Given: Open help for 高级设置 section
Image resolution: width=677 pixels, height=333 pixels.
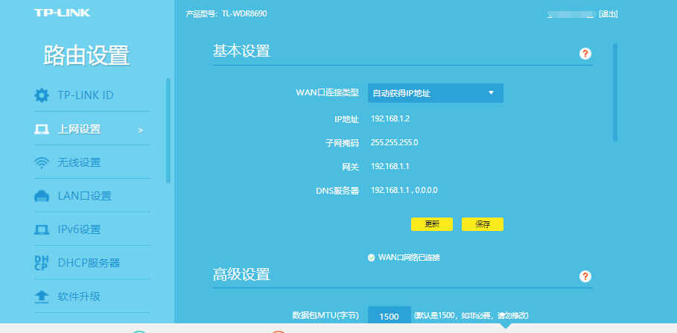Looking at the screenshot, I should (x=585, y=276).
